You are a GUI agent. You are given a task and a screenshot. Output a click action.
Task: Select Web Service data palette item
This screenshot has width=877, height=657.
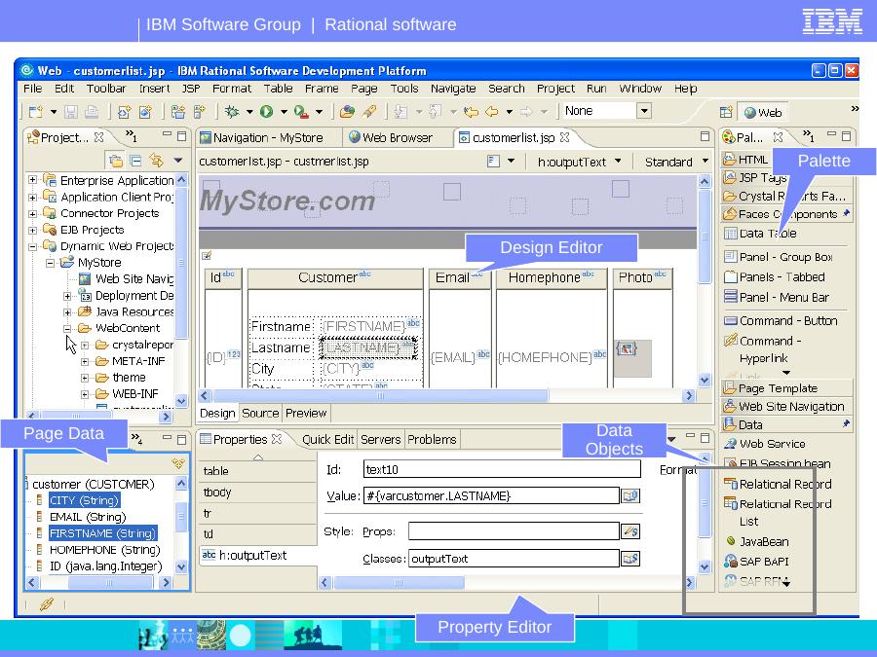[765, 444]
